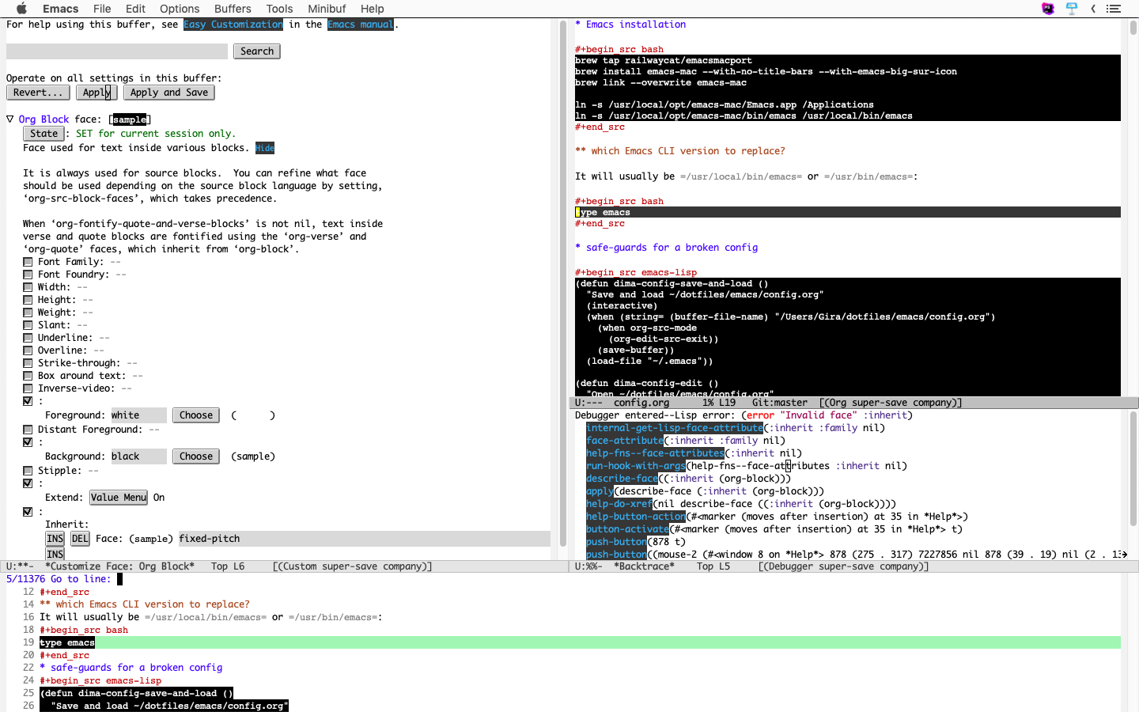The height and width of the screenshot is (712, 1139).
Task: Enable the Box around text checkbox
Action: pos(28,375)
